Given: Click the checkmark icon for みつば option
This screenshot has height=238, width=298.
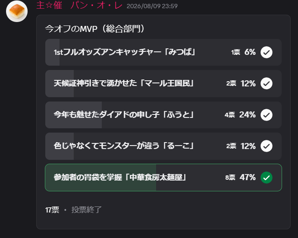Looking at the screenshot, I should pyautogui.click(x=267, y=52).
